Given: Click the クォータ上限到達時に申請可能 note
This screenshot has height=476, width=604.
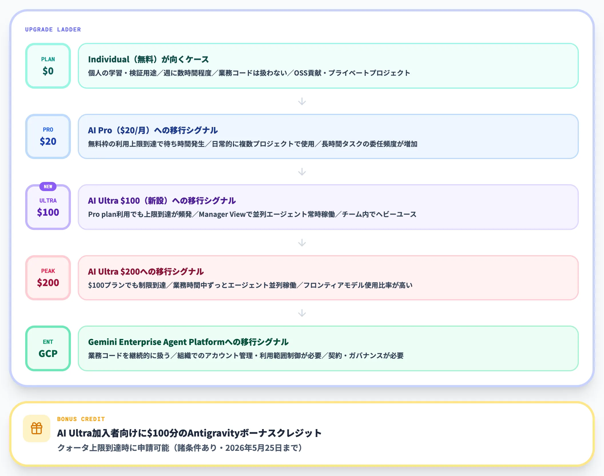Looking at the screenshot, I should tap(180, 448).
